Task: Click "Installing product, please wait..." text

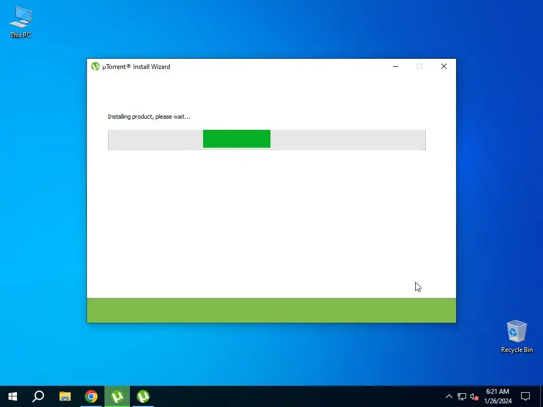Action: click(x=149, y=117)
